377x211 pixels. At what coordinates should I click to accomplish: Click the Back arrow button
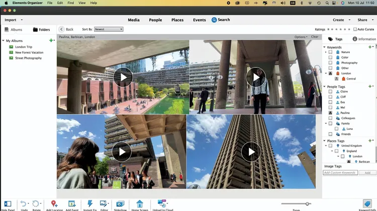pyautogui.click(x=61, y=29)
